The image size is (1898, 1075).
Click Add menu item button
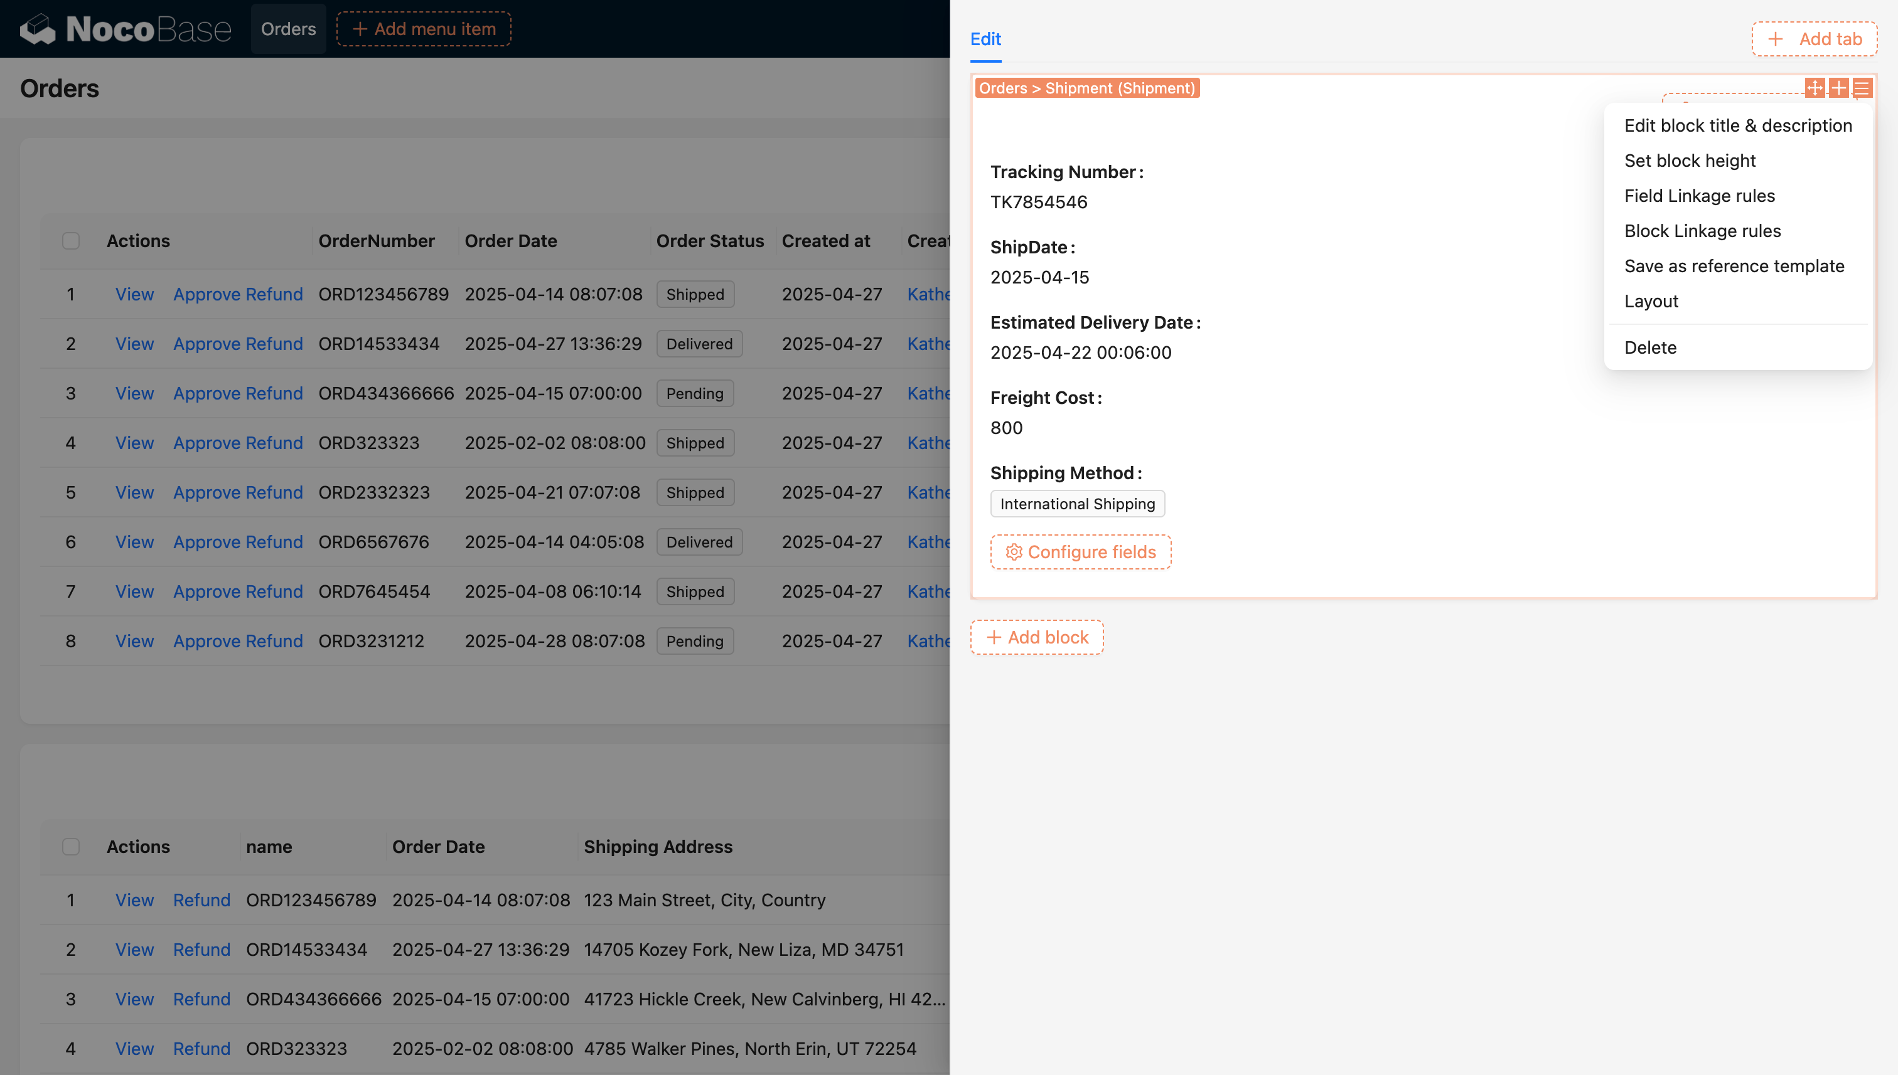click(x=424, y=29)
